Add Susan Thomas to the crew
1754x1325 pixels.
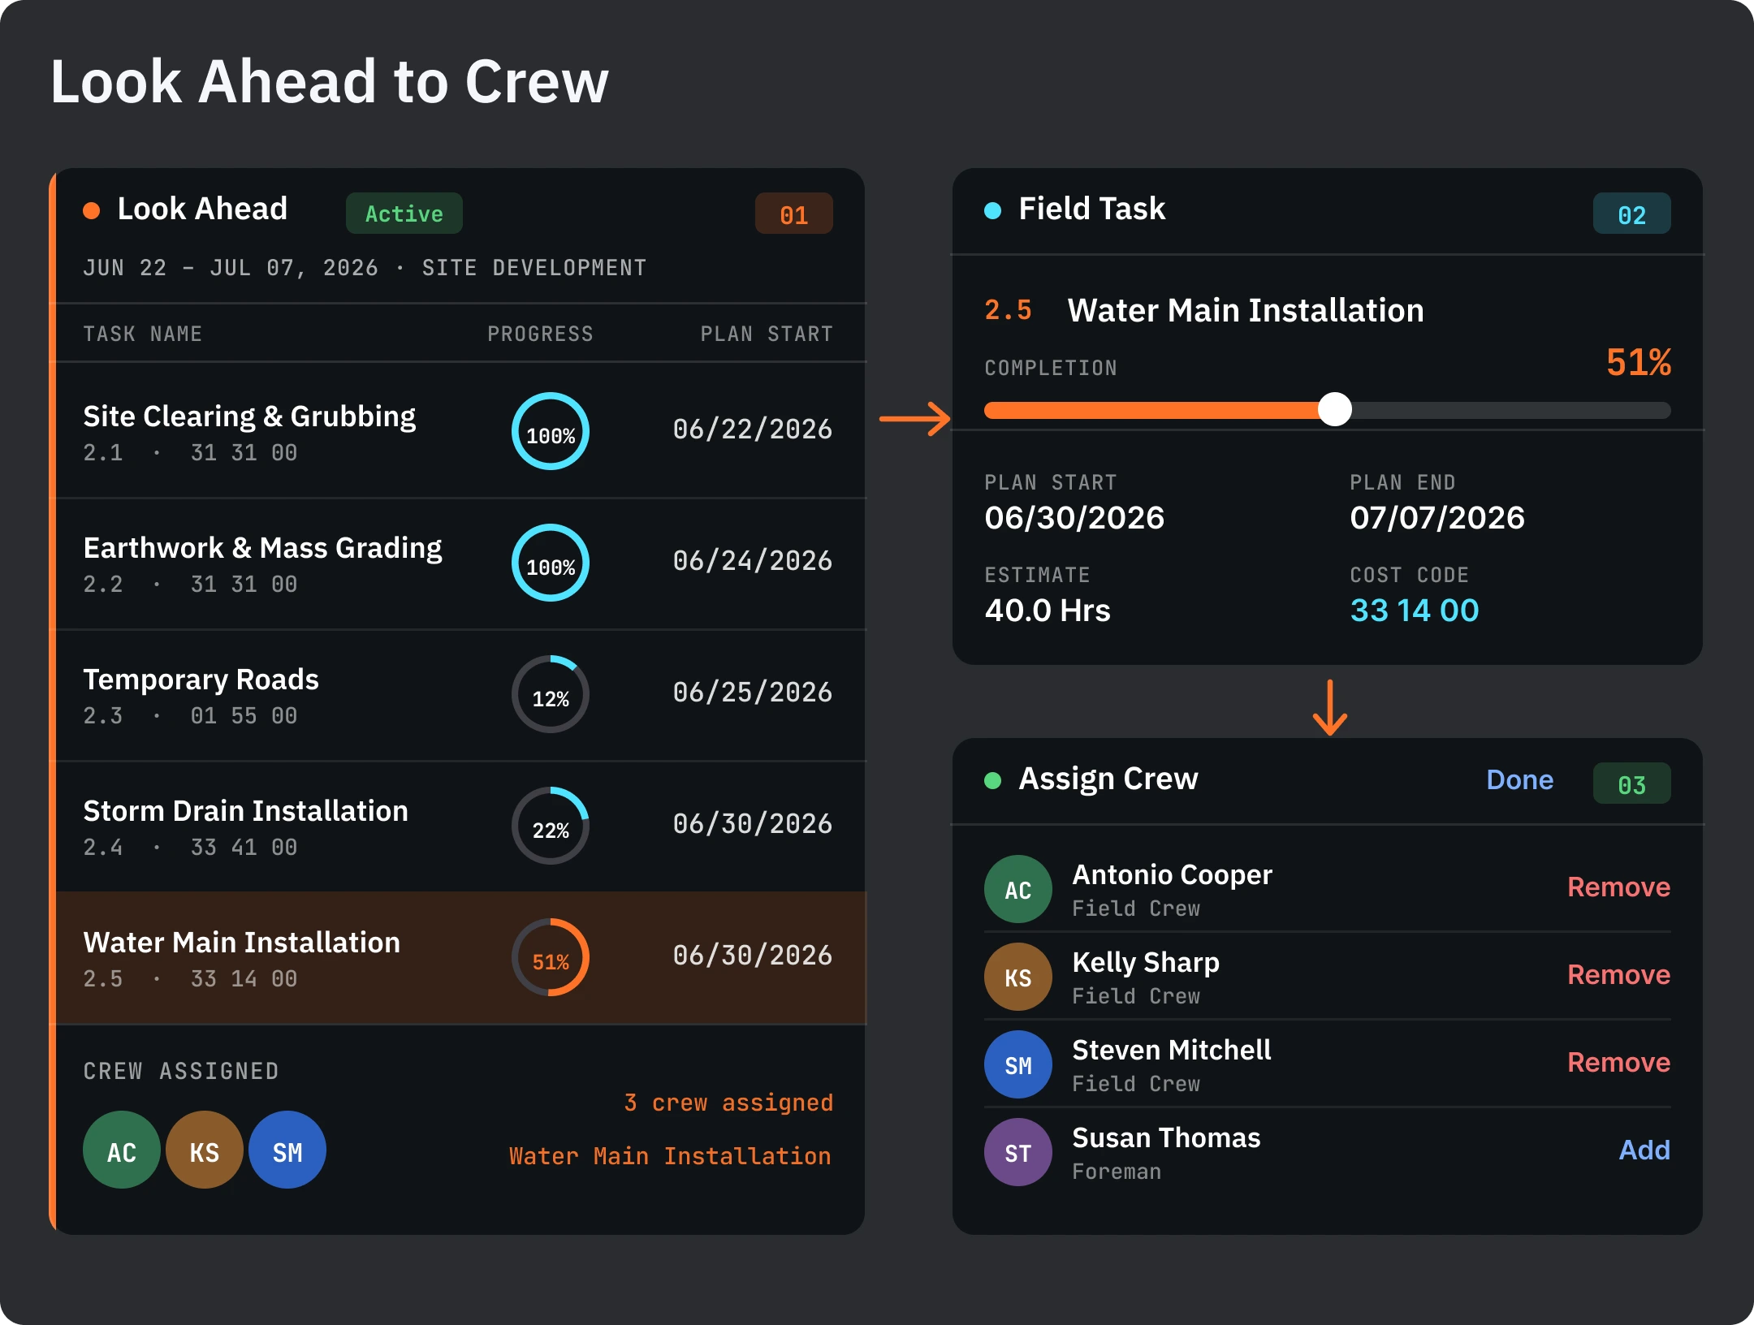[1644, 1150]
